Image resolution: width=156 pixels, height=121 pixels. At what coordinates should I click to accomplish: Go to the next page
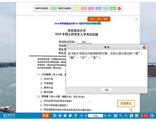tap(105, 115)
